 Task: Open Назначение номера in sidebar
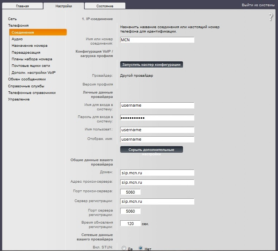pyautogui.click(x=30, y=46)
